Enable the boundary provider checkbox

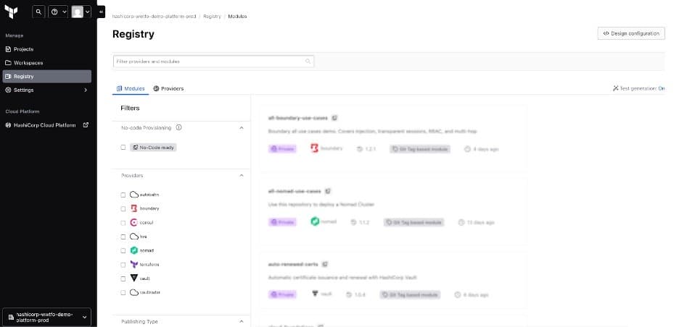point(123,208)
